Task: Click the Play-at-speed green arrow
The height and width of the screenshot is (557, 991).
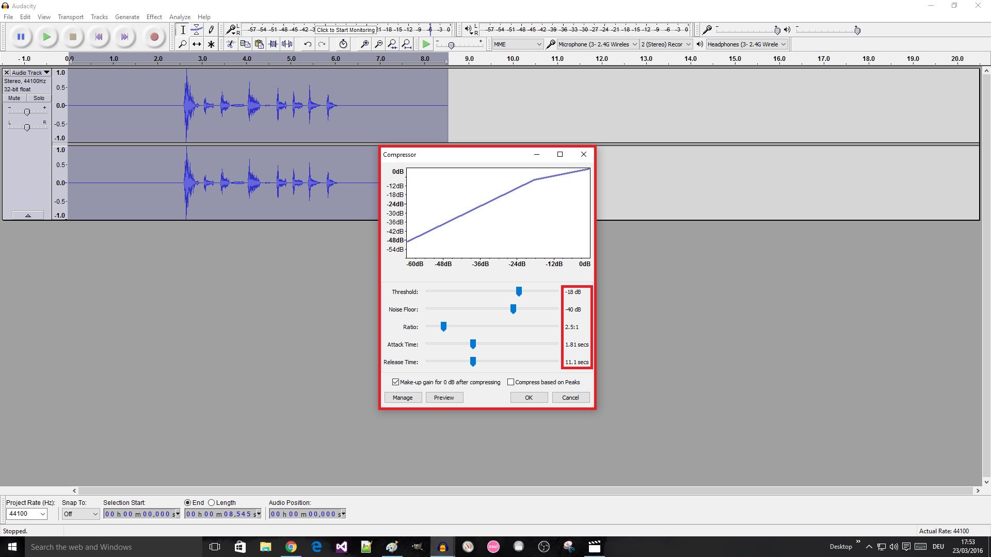Action: click(x=426, y=44)
